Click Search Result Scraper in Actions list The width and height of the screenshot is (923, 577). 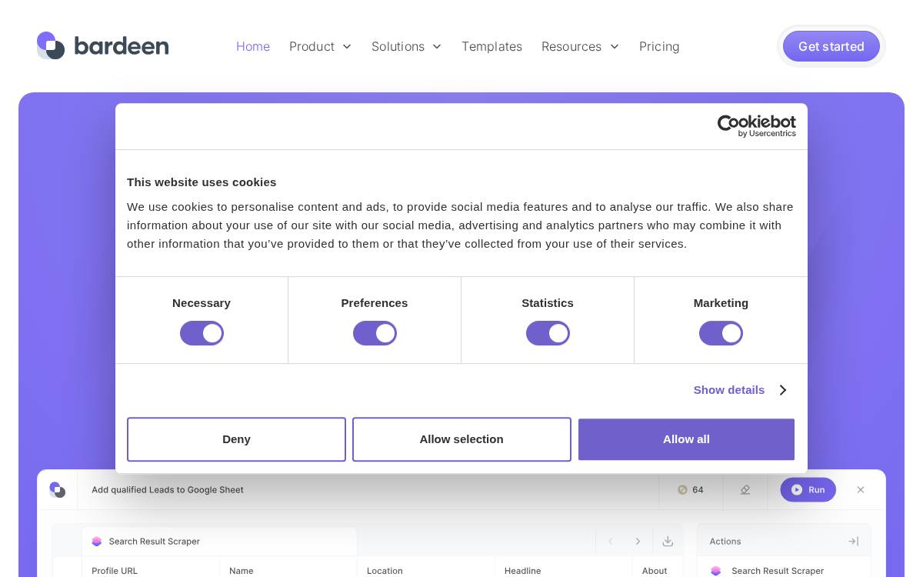(x=778, y=571)
